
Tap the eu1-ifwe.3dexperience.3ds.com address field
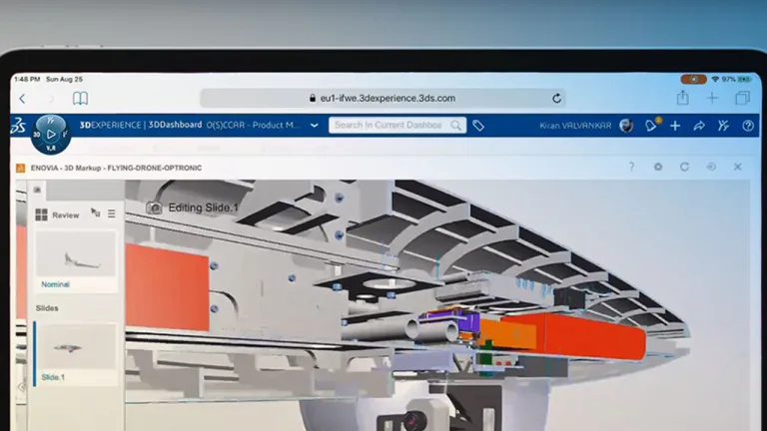pos(383,98)
